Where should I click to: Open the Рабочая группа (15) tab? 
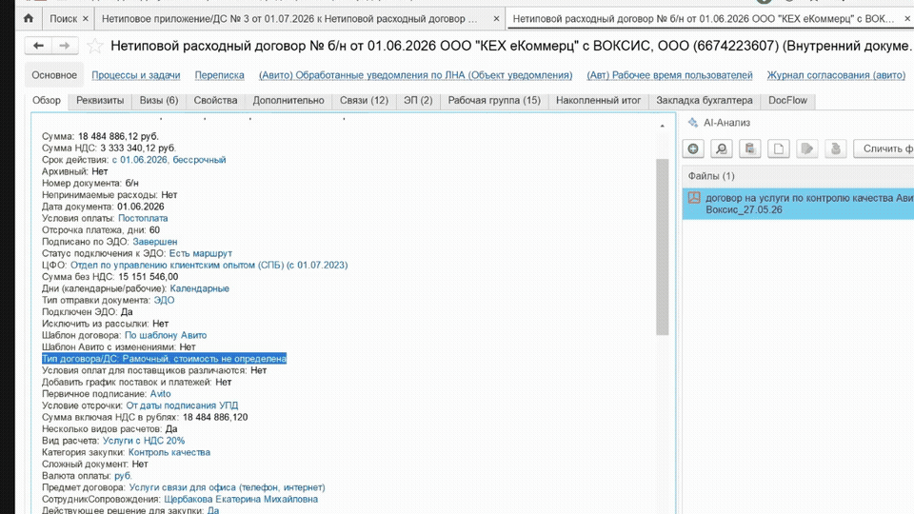[494, 100]
